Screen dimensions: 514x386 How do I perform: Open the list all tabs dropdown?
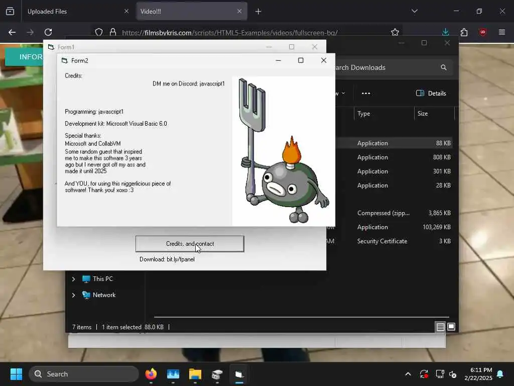pos(414,11)
